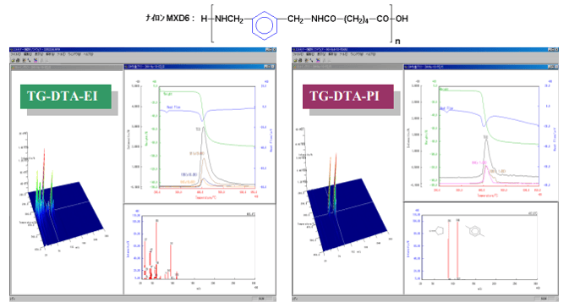This screenshot has width=569, height=308.
Task: Click the print toolbar icon in the TG-DTA-EI window
Action: pos(18,60)
